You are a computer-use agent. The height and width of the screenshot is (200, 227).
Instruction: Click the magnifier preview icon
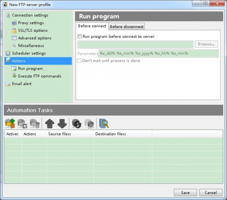coord(103,123)
